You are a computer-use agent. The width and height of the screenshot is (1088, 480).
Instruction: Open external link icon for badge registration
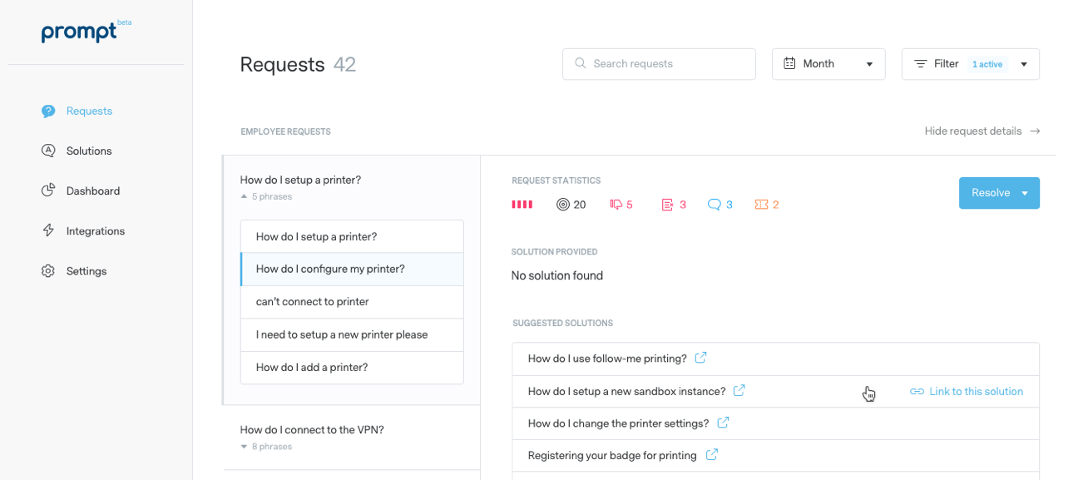click(x=711, y=455)
